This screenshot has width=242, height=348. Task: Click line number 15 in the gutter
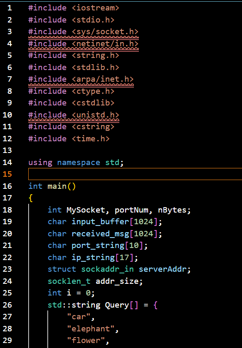click(7, 174)
